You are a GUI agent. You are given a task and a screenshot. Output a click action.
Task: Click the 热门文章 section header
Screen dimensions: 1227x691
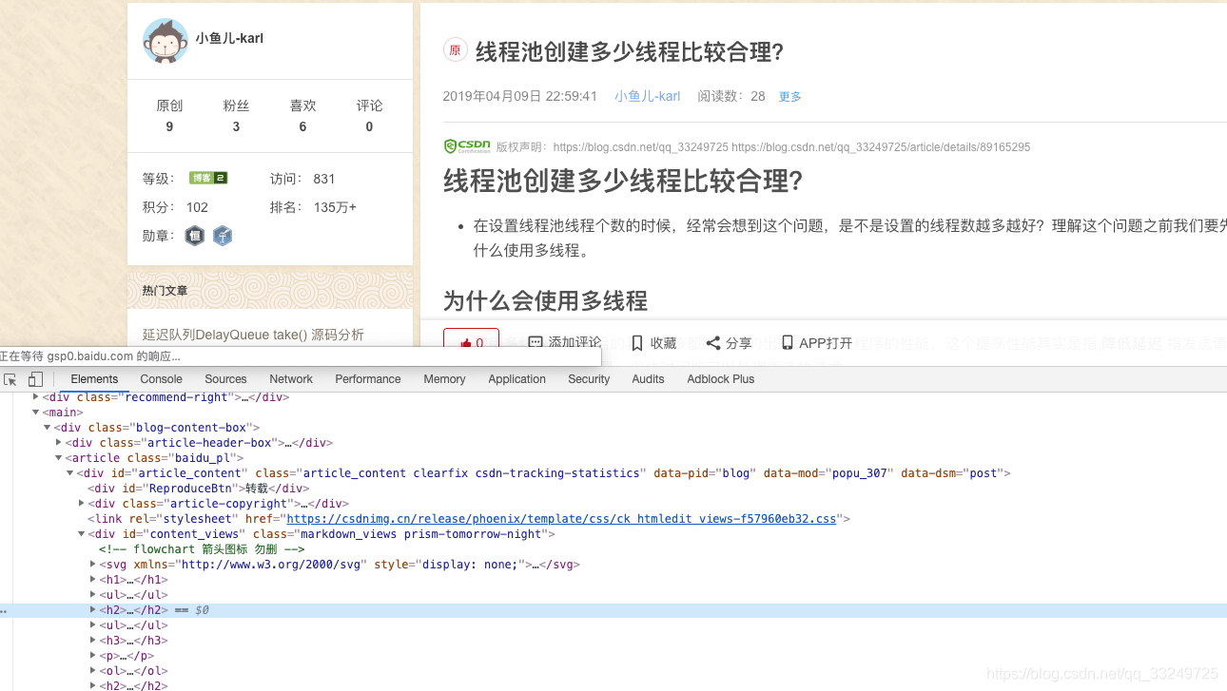click(165, 290)
